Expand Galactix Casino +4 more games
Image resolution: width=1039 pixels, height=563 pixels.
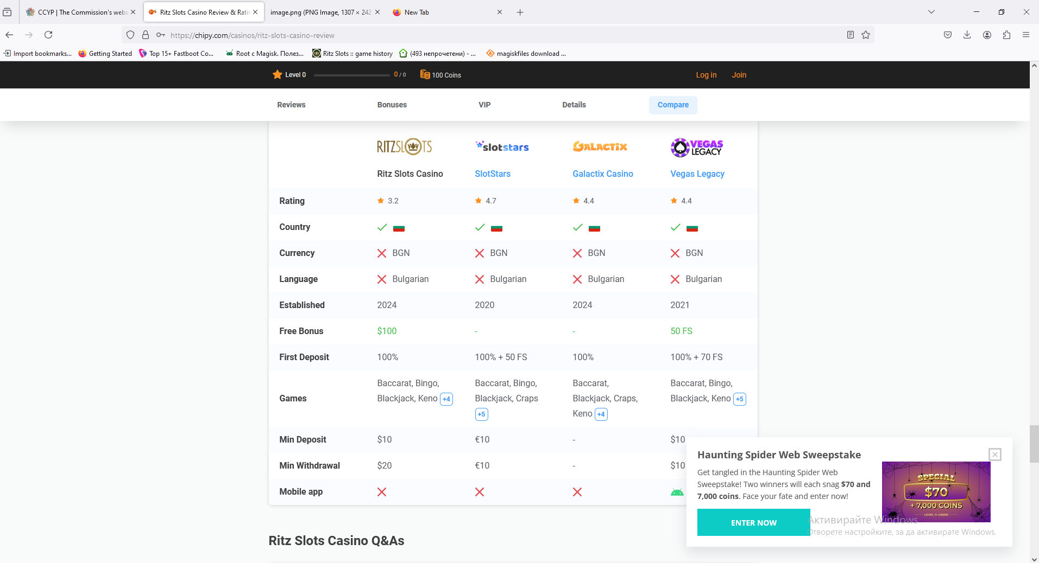click(x=601, y=414)
